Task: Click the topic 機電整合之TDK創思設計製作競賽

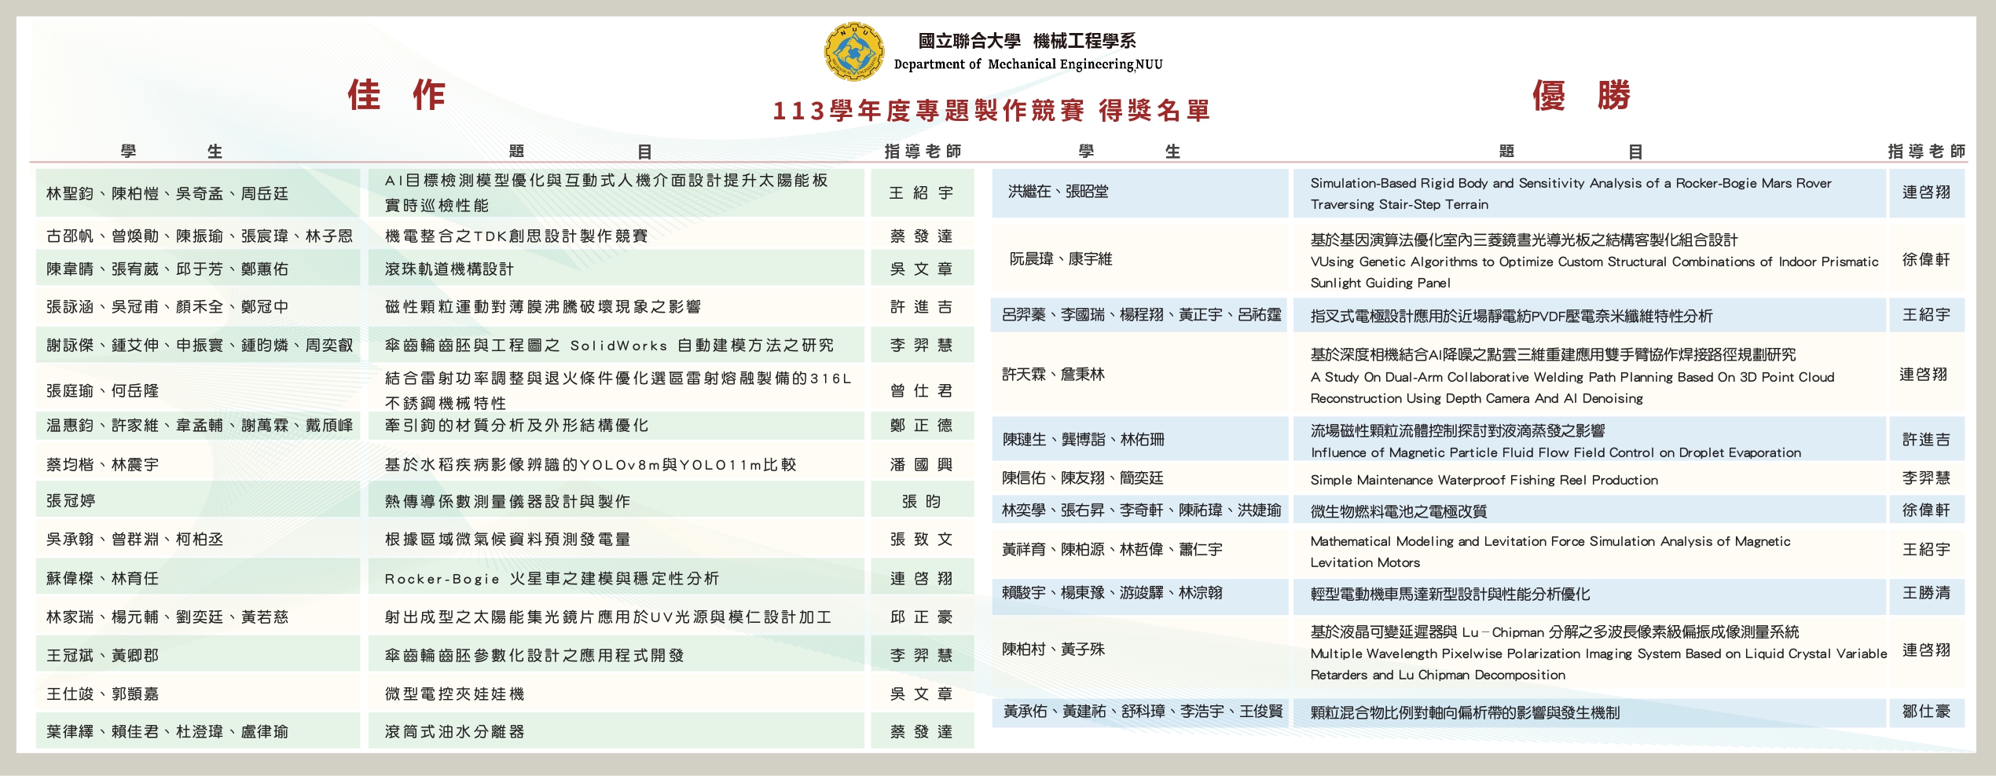Action: point(516,236)
